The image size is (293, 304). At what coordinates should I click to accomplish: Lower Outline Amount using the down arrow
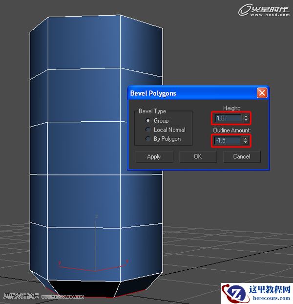point(246,143)
